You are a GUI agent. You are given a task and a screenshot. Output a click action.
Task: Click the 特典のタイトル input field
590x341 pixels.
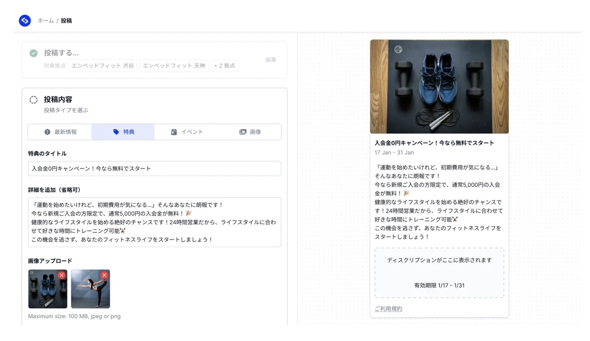click(154, 168)
